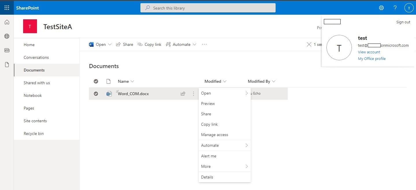This screenshot has height=190, width=416.
Task: Click the vertical ellipsis on Word_COM.docx row
Action: (194, 94)
